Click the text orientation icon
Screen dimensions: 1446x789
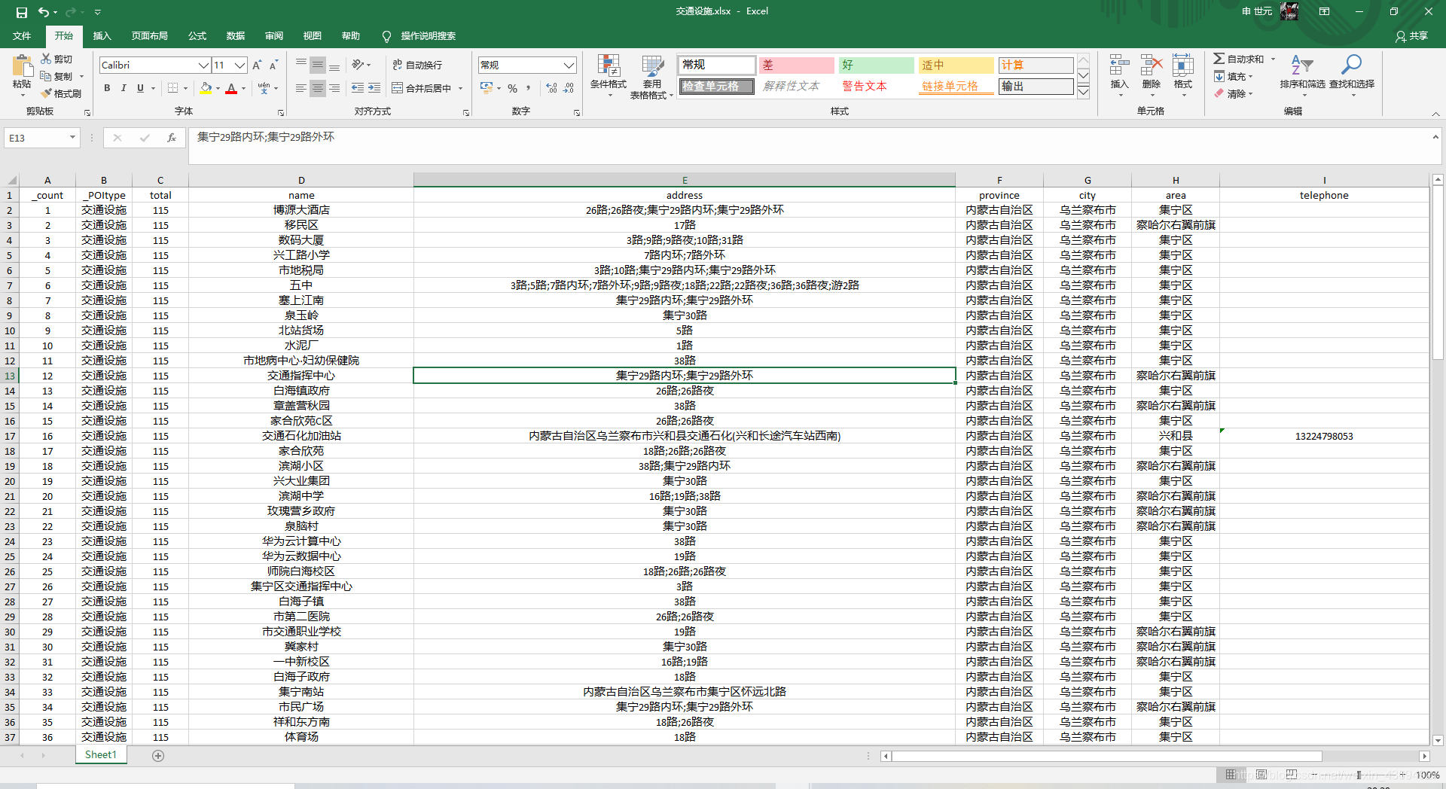coord(358,65)
